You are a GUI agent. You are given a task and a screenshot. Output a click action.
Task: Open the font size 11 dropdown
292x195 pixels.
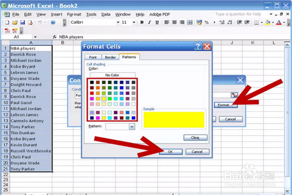coord(134,22)
